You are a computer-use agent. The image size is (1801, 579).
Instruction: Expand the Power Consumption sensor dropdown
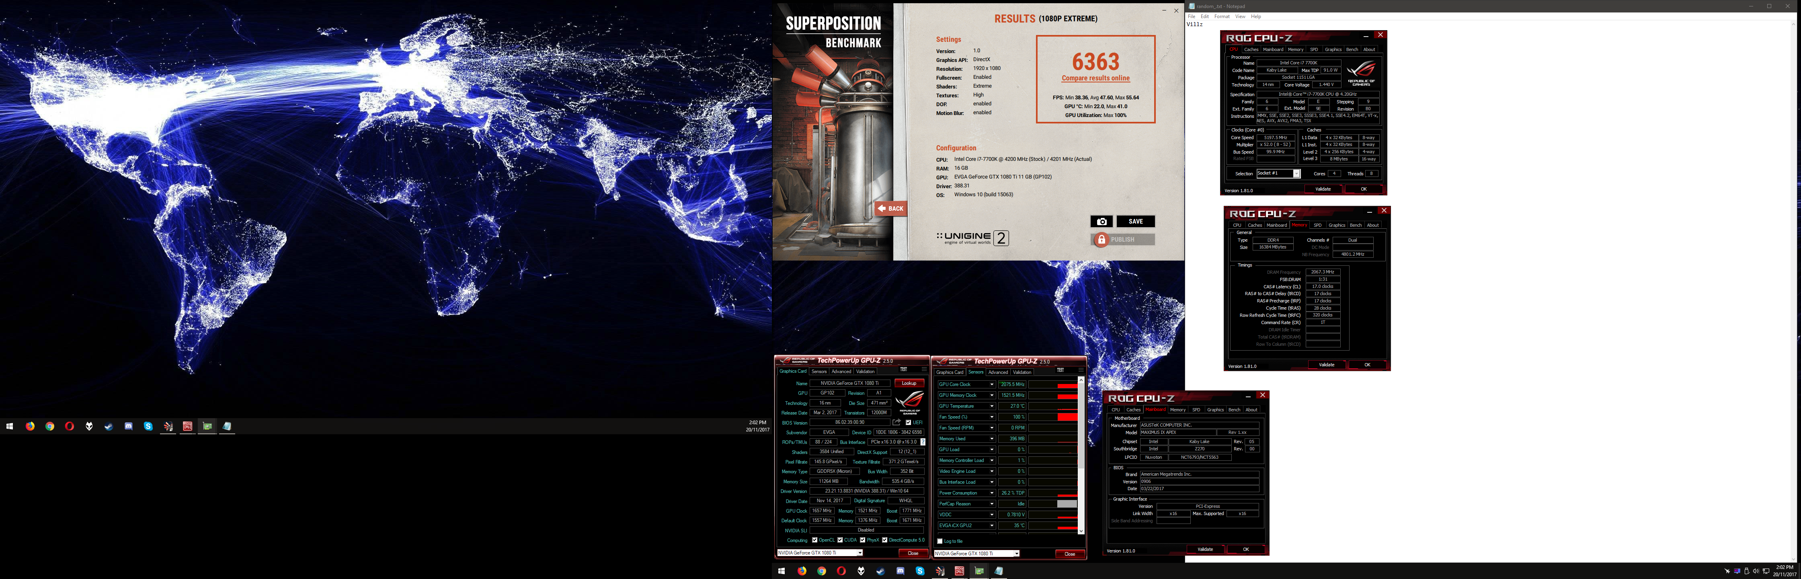pyautogui.click(x=991, y=493)
